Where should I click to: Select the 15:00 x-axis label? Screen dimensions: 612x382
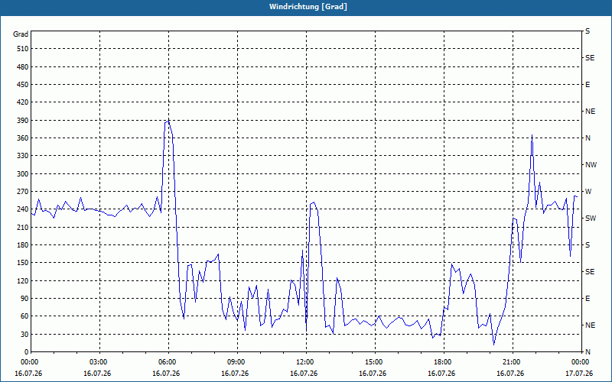pos(374,362)
